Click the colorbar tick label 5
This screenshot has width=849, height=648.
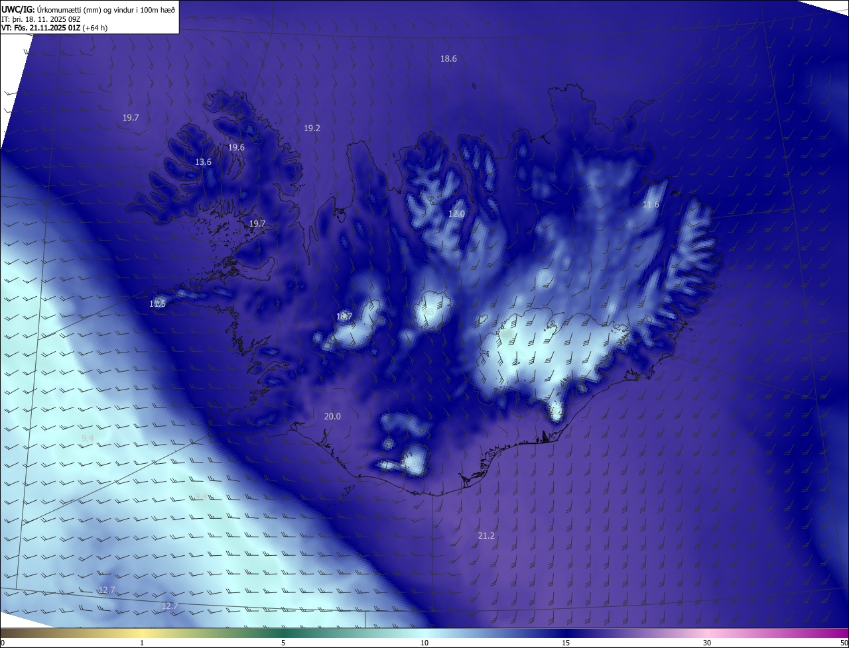point(283,643)
